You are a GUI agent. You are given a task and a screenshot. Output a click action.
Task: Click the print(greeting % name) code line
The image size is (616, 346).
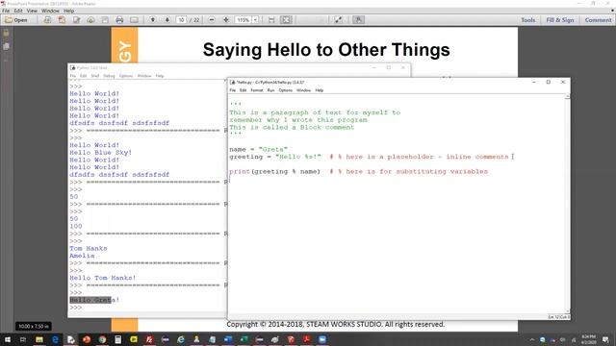click(x=274, y=172)
